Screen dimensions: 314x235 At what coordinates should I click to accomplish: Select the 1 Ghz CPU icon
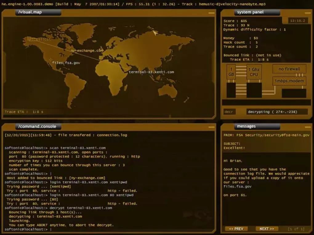tap(253, 71)
